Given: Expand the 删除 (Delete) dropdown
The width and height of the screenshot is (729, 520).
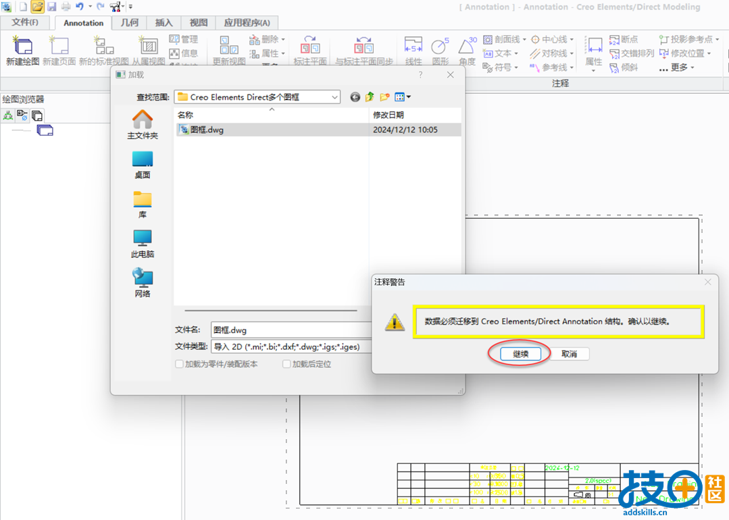Looking at the screenshot, I should (x=283, y=39).
